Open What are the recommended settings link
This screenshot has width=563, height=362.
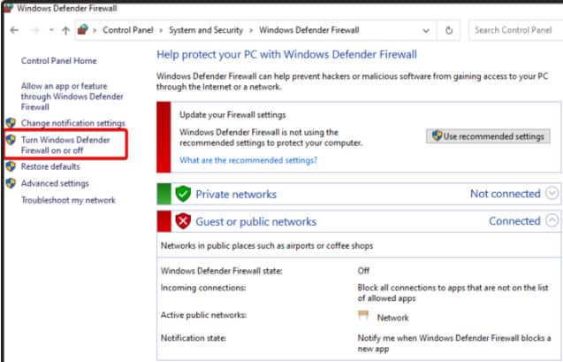(248, 160)
